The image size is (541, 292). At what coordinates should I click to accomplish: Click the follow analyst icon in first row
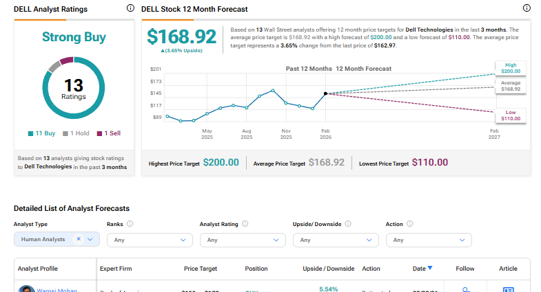[x=465, y=290]
